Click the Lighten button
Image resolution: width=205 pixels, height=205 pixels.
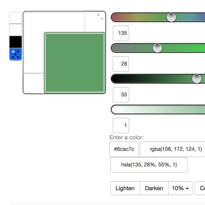click(125, 188)
